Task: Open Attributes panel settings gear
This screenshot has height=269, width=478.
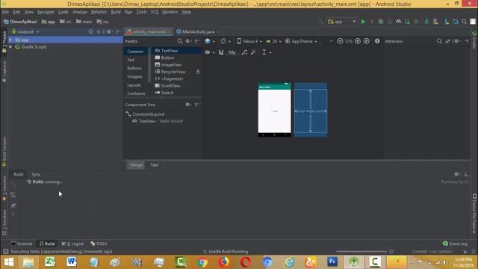Action: click(x=456, y=41)
